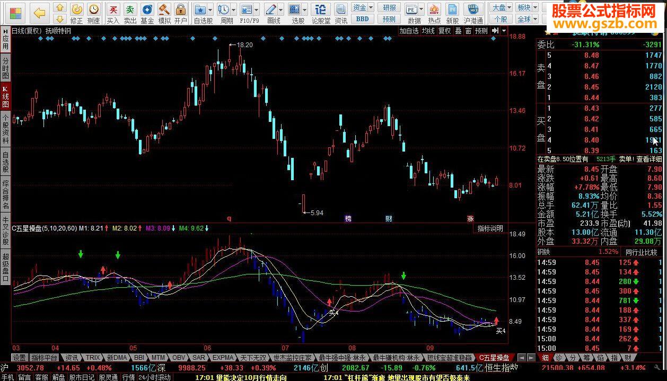Open the 论股堂 forum icon
667x381 pixels.
click(321, 13)
